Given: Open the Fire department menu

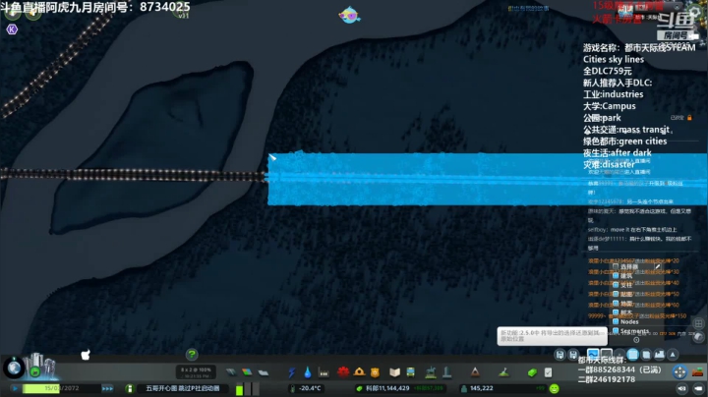Looking at the screenshot, I should pyautogui.click(x=359, y=372).
